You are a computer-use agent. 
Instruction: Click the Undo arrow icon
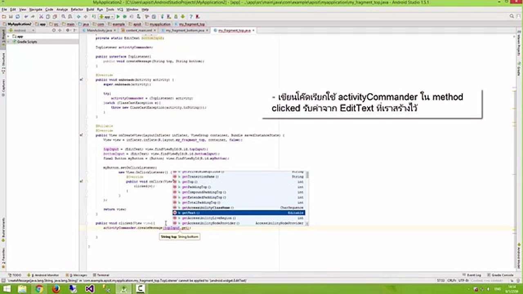26,17
